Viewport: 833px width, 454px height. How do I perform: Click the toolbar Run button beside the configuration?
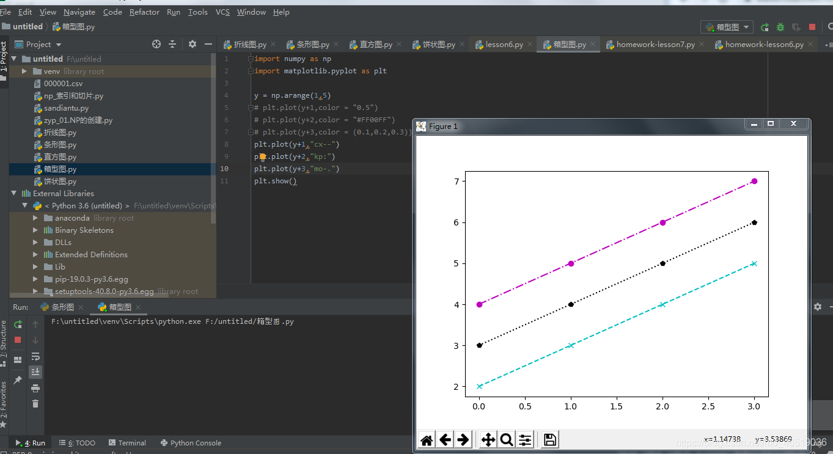(x=765, y=27)
